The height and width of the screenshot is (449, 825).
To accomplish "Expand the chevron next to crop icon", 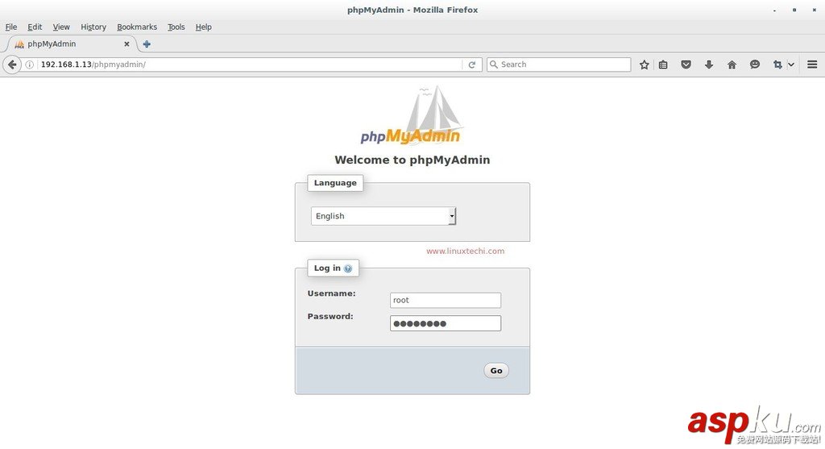I will point(791,64).
